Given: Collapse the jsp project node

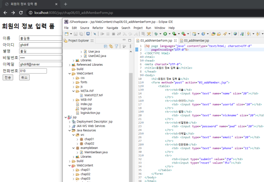Looking at the screenshot, I should point(66,117).
